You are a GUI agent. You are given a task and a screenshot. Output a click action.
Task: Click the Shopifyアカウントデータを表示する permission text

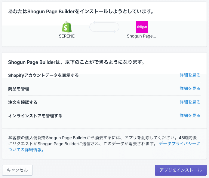tap(43, 75)
